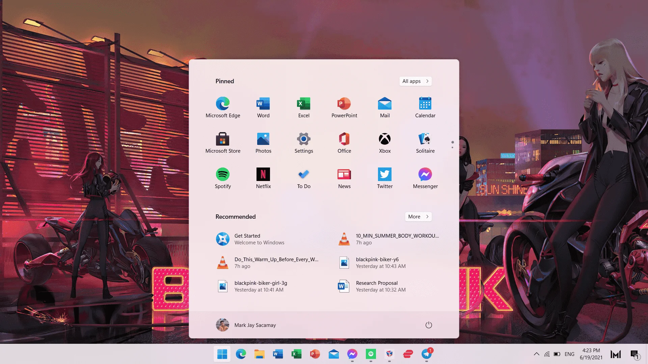Image resolution: width=648 pixels, height=364 pixels.
Task: Open the pinned Messenger app
Action: click(425, 178)
